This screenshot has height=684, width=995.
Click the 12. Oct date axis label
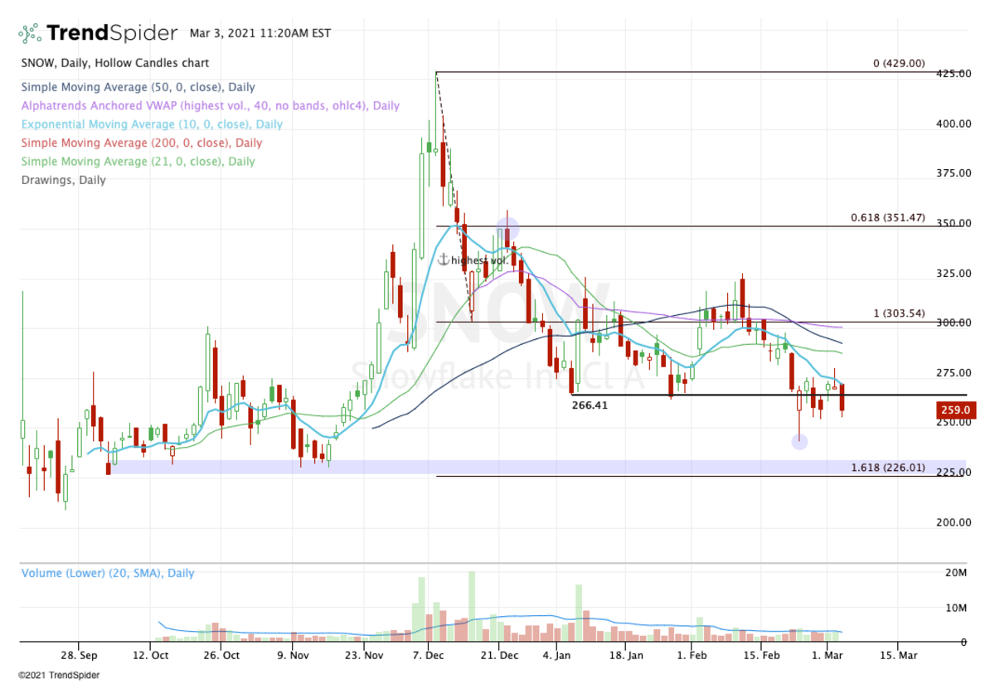152,654
